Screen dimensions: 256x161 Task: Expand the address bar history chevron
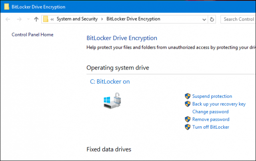[x=204, y=20]
